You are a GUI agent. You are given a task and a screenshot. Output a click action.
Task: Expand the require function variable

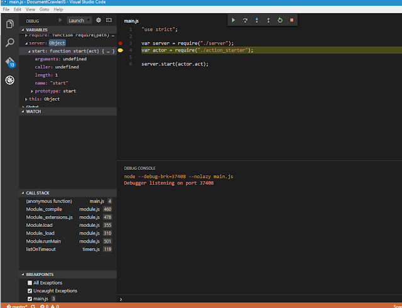[26, 35]
